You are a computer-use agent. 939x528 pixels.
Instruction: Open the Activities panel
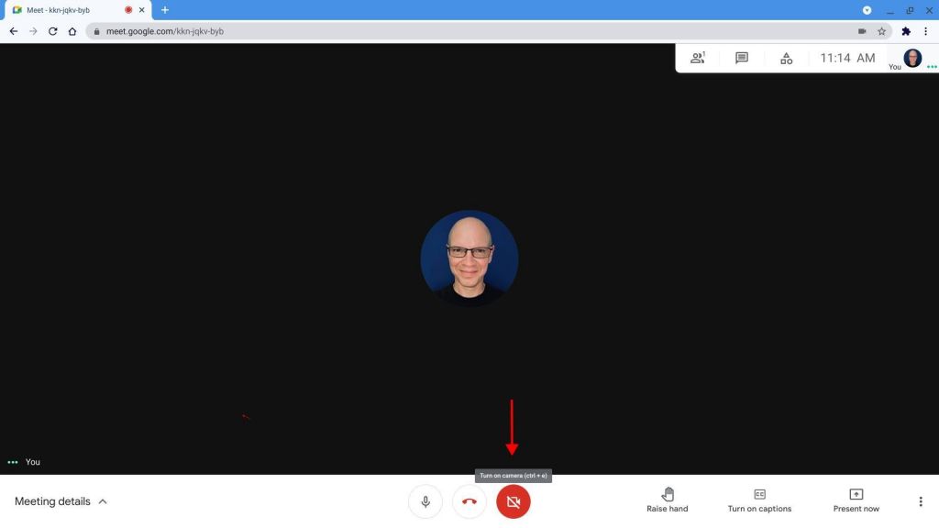(786, 58)
